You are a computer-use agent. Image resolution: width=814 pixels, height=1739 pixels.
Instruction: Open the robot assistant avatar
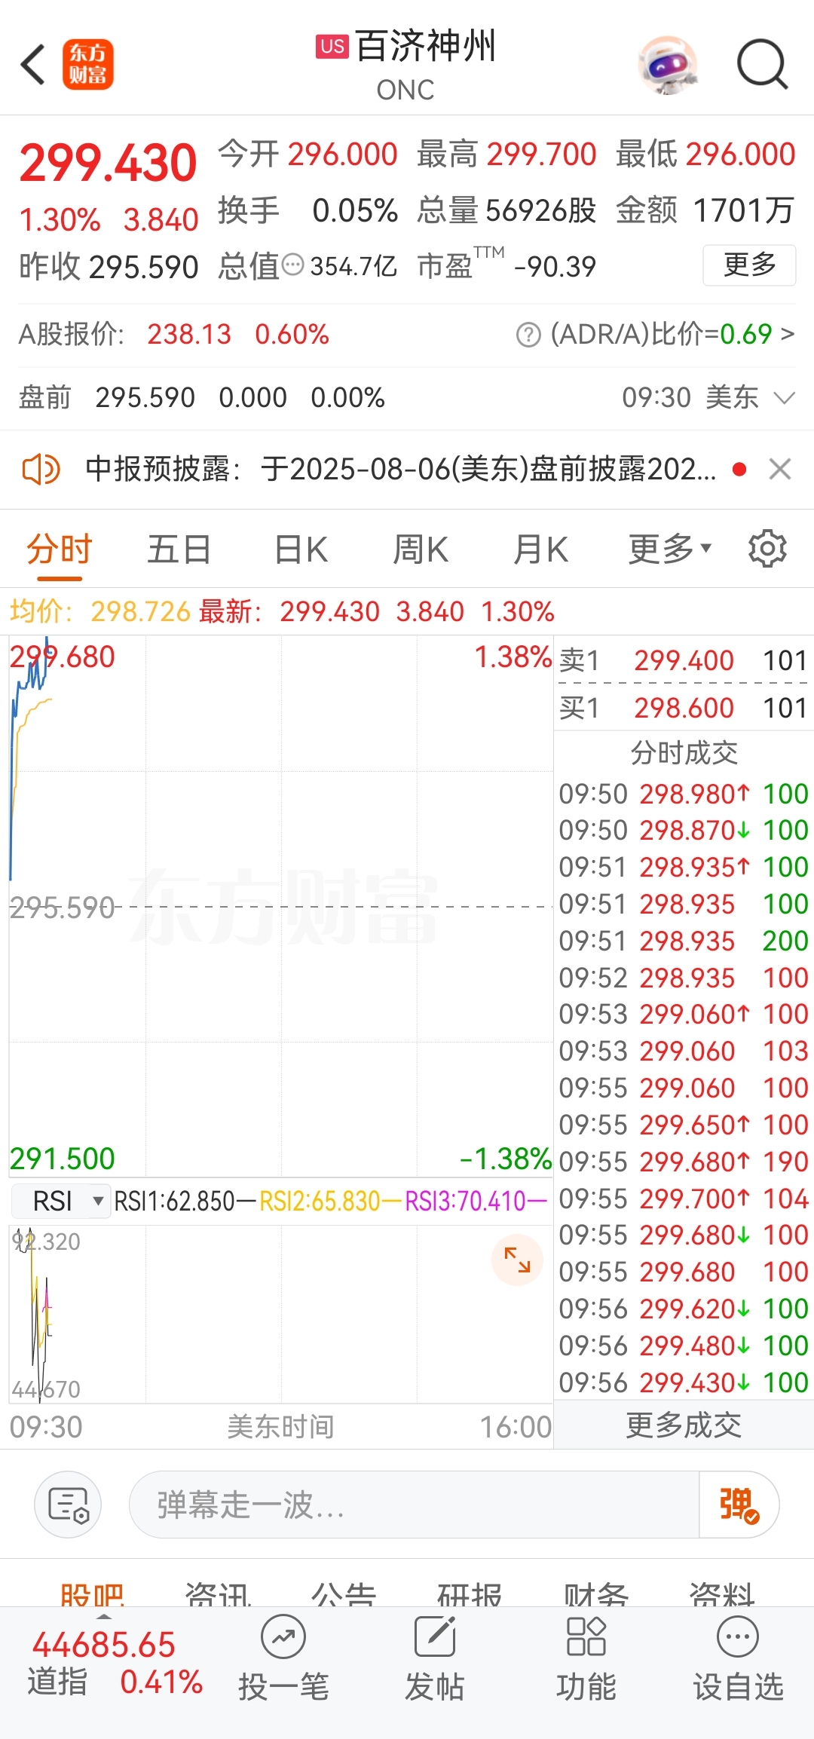coord(667,65)
